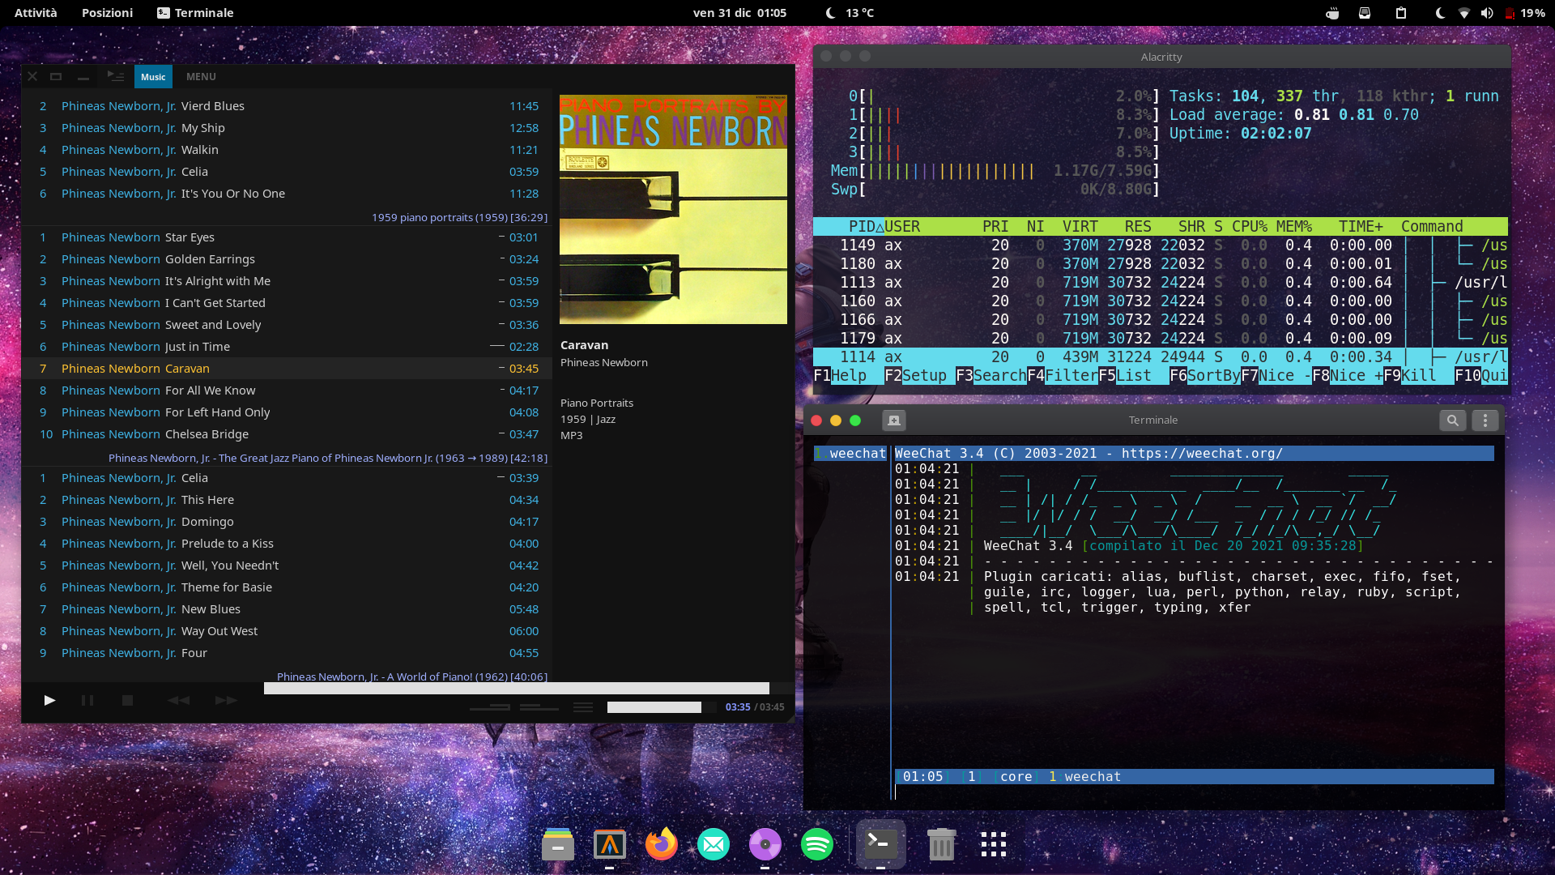Click F3 Search in htop footer
This screenshot has height=875, width=1555.
[x=991, y=376]
